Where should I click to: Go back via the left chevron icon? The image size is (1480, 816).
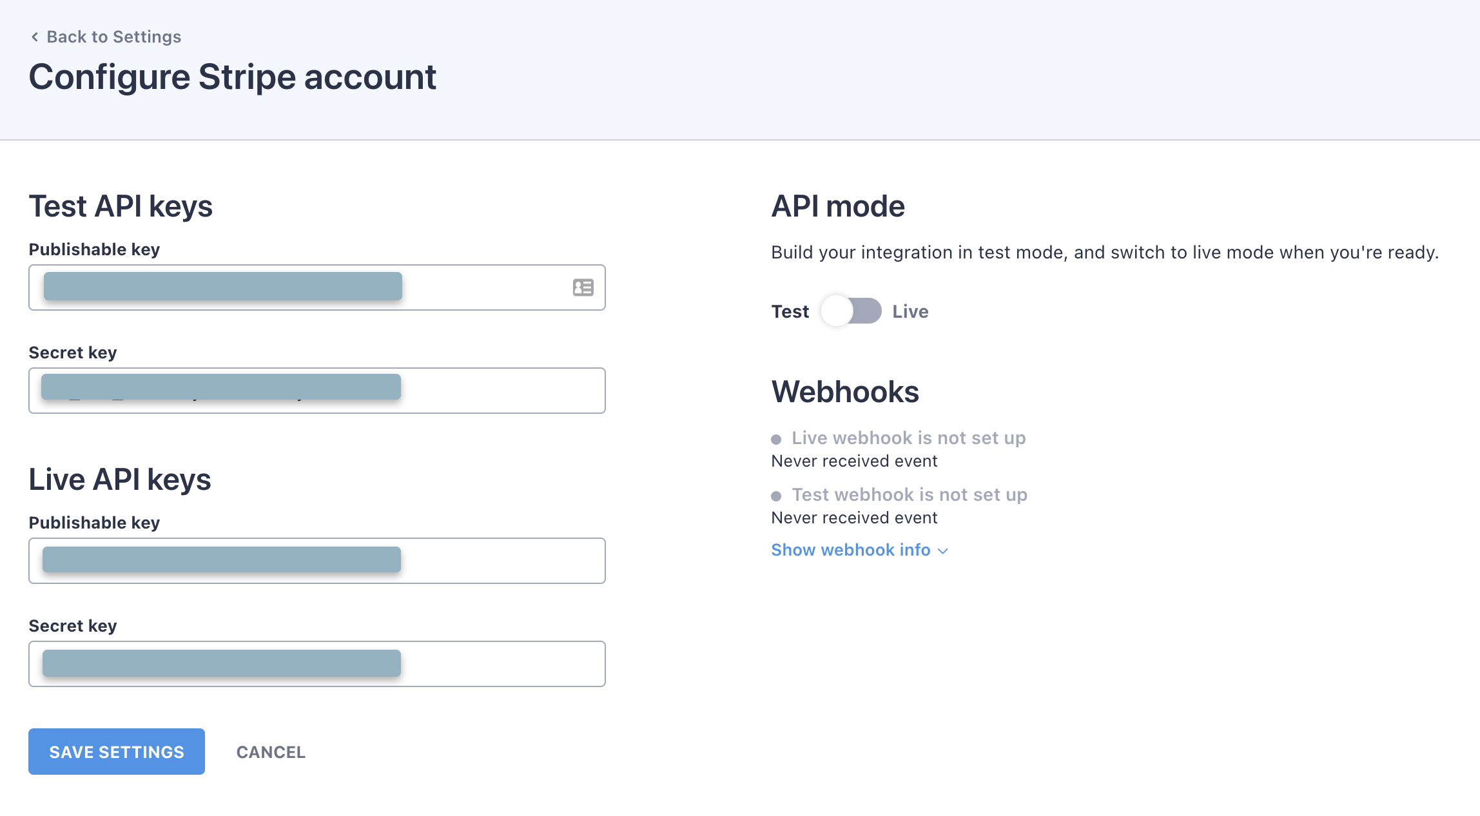35,37
